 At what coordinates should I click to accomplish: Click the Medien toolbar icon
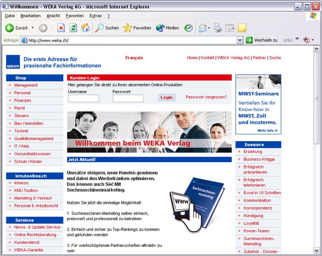point(167,28)
